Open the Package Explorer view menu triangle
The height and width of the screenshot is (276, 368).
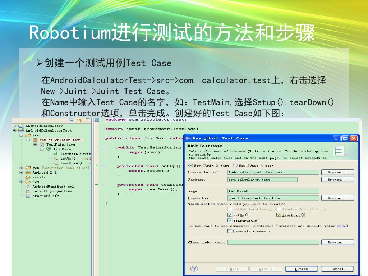point(88,119)
